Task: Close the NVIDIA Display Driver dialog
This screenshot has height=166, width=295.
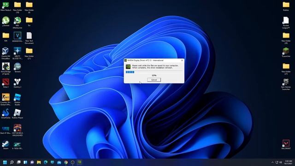Action: click(x=182, y=60)
